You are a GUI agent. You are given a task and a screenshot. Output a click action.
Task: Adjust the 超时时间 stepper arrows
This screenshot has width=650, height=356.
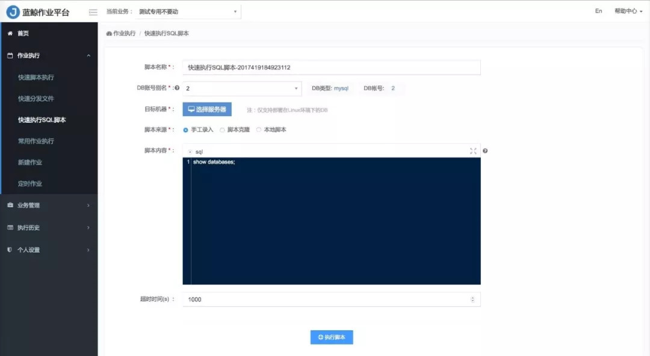pos(472,299)
